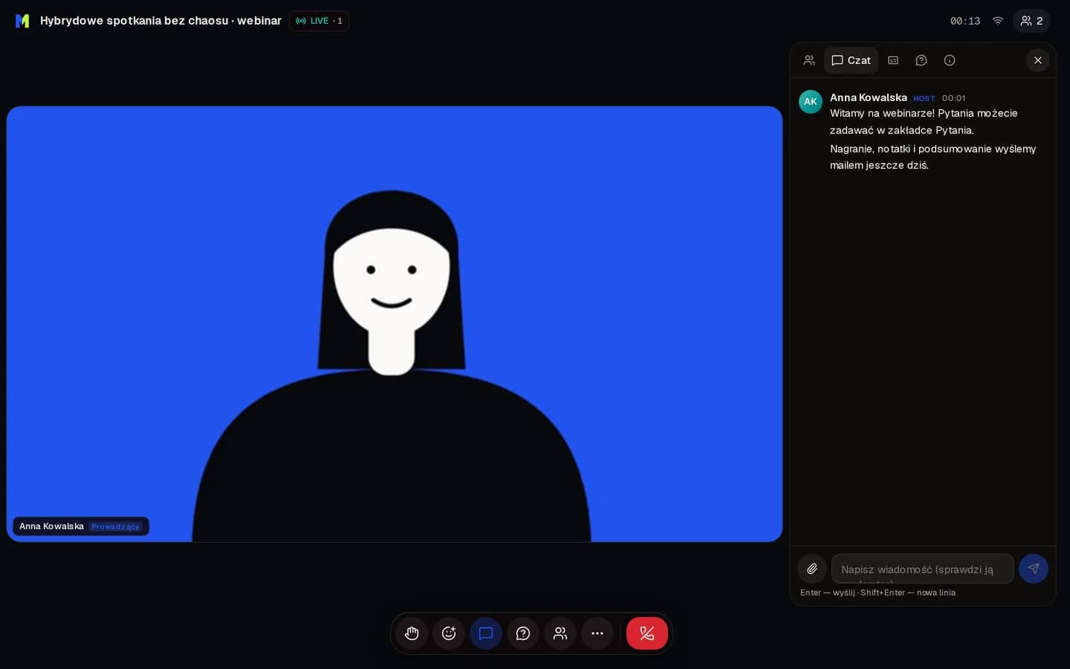Click the sender name 'Anna Kowalska' in chat
This screenshot has width=1070, height=669.
tap(869, 97)
